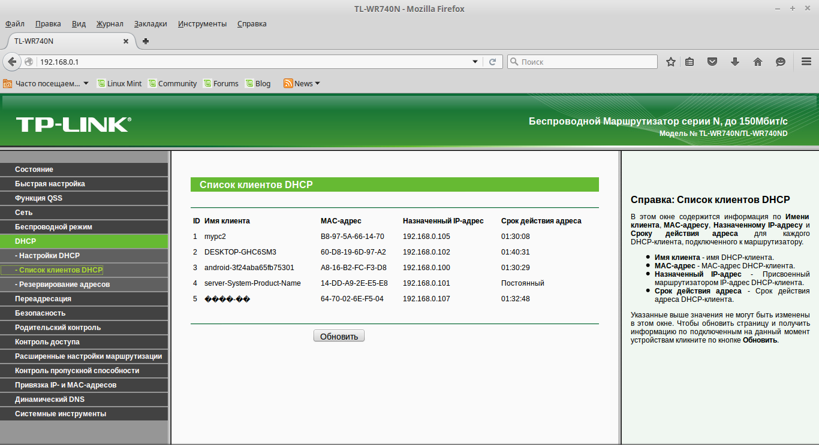The image size is (819, 445).
Task: Expand the URL bar history dropdown
Action: point(475,62)
